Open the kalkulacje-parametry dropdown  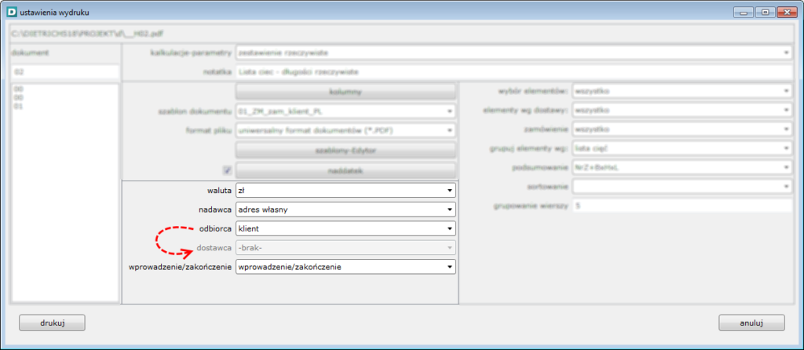tap(513, 53)
